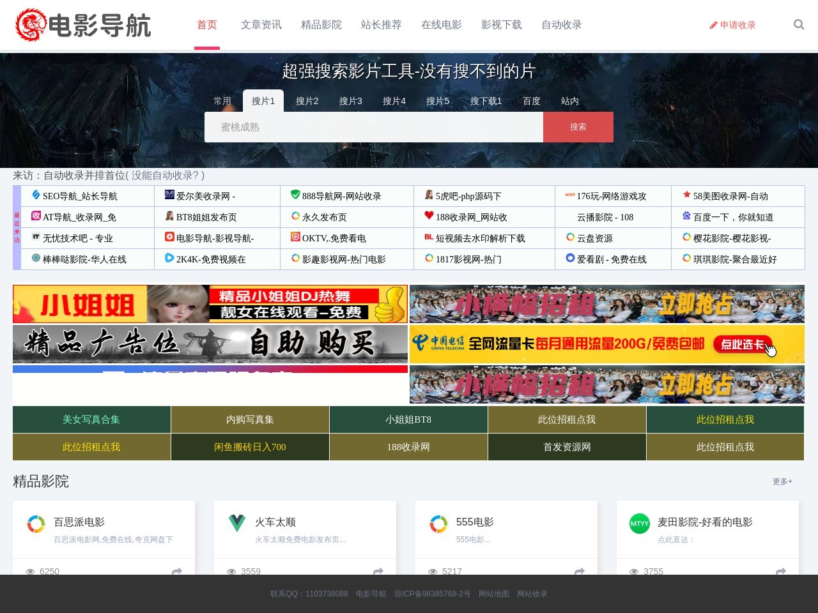Click the 申请收录 link
Image resolution: width=818 pixels, height=613 pixels.
732,25
